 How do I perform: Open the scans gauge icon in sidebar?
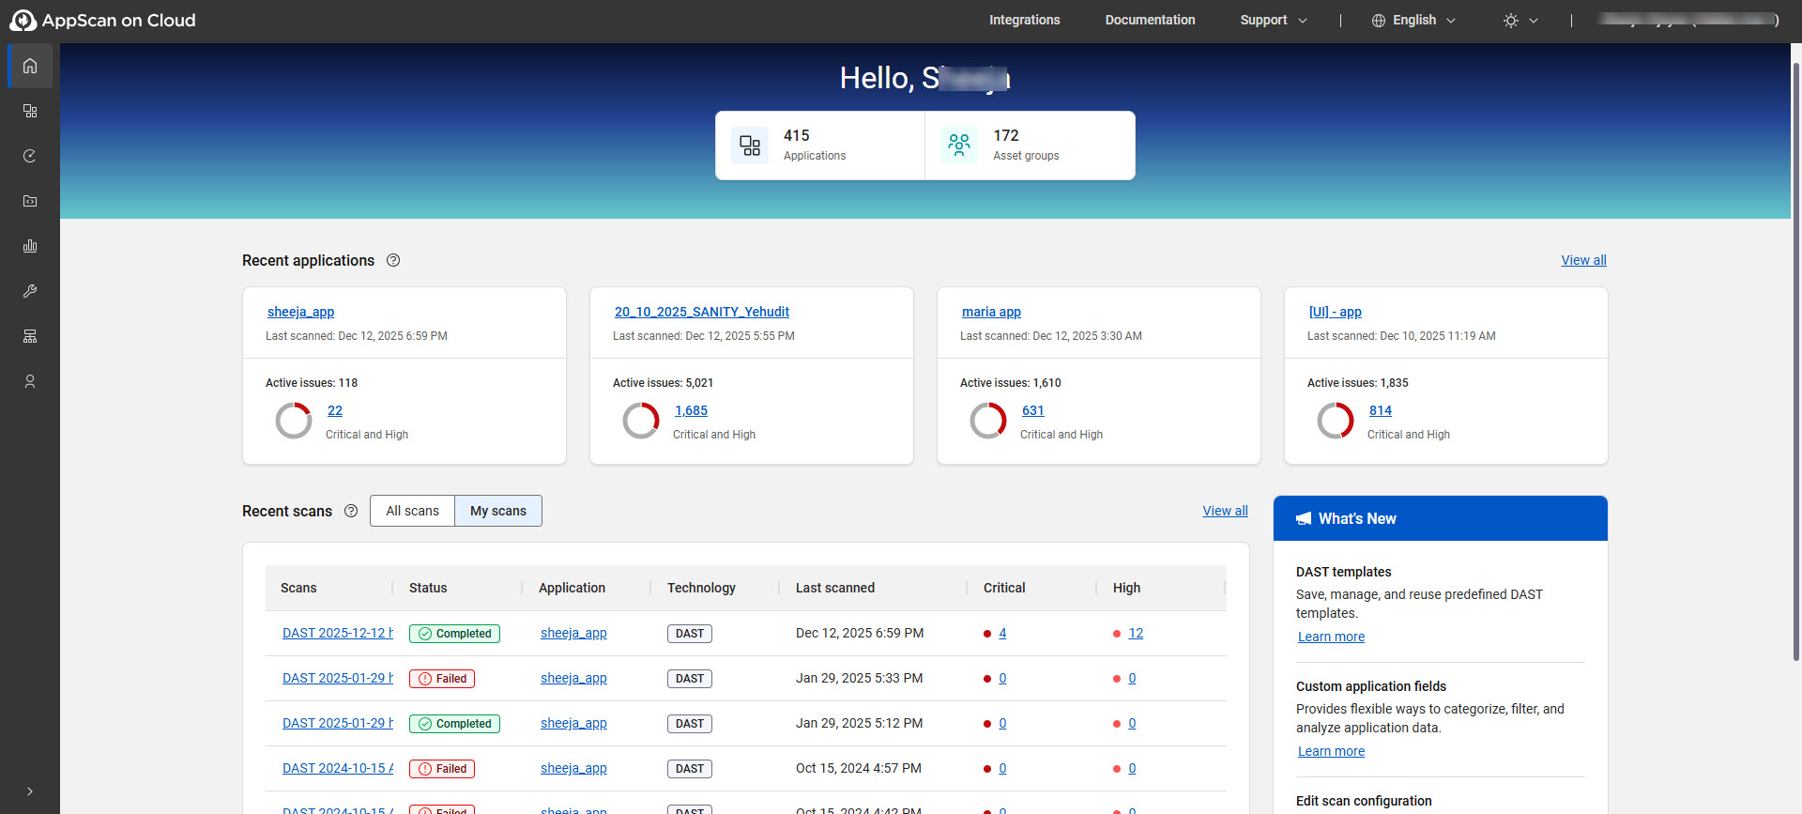(30, 156)
